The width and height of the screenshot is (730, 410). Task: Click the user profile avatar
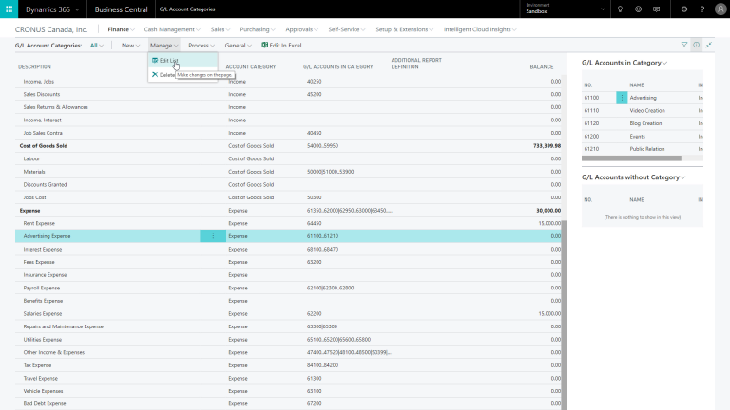(x=720, y=9)
